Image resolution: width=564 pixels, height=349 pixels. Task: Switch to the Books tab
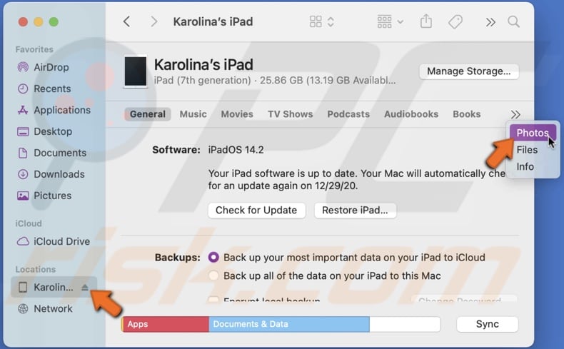click(466, 114)
